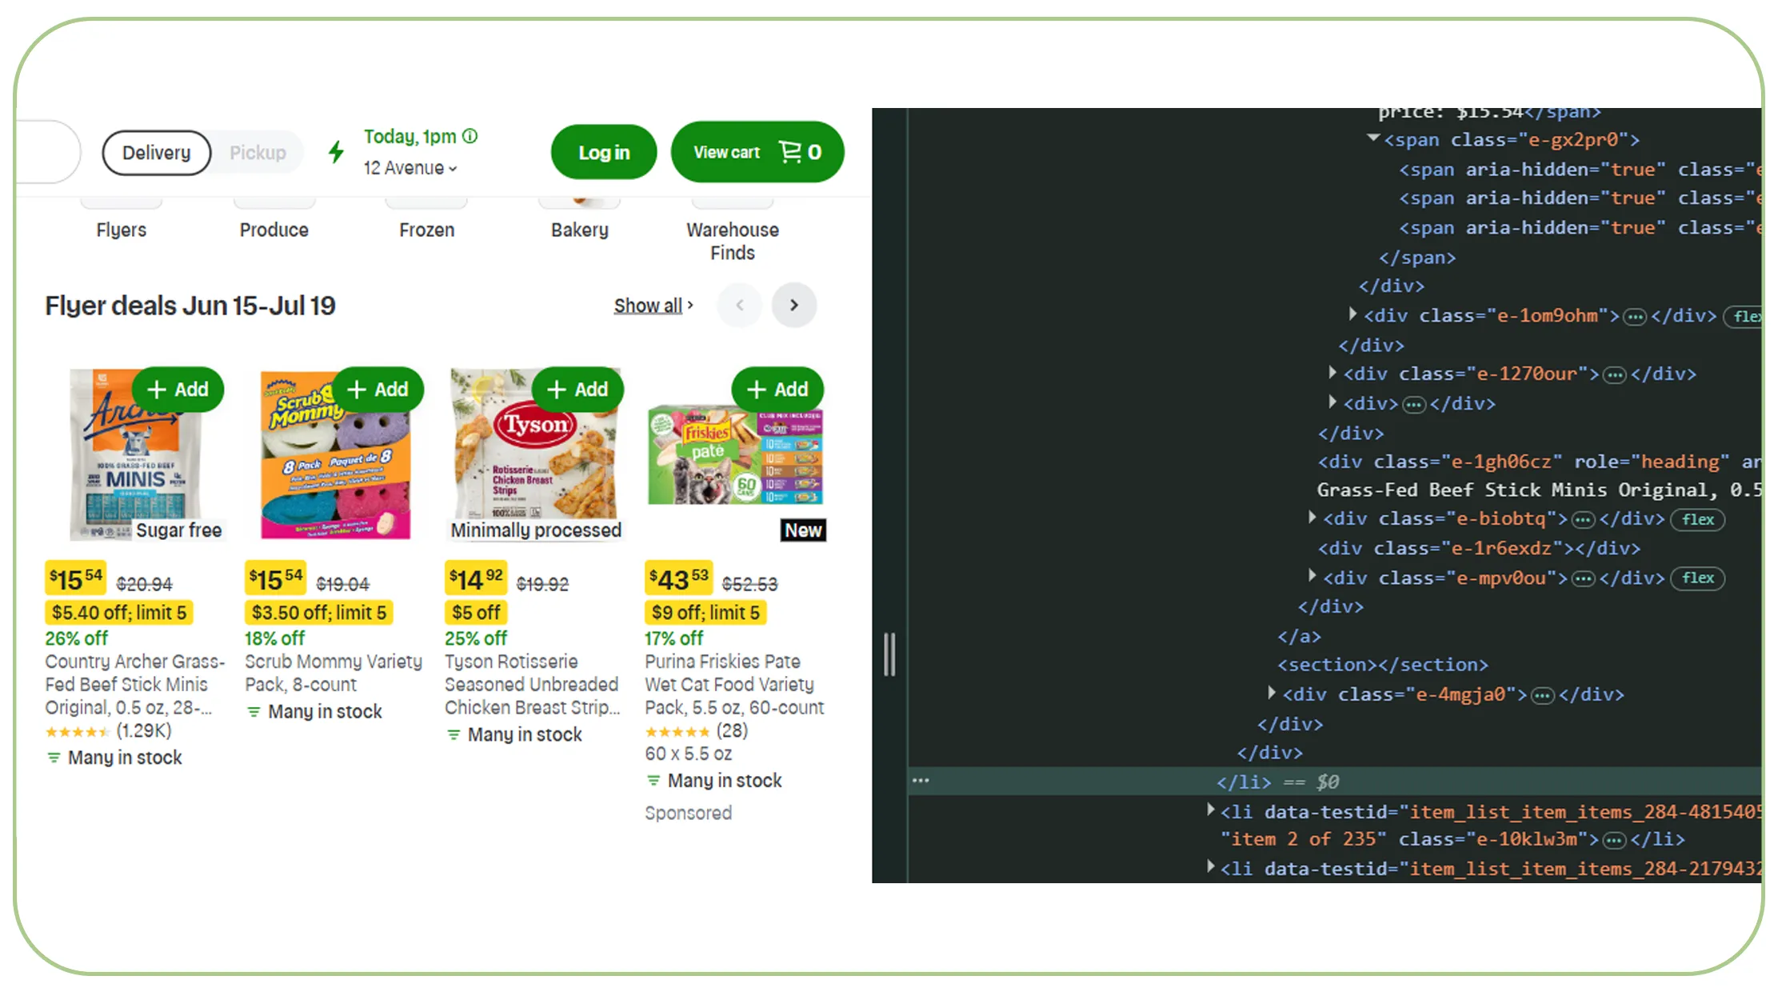Click the New badge on Friskies item
Viewport: 1778px width, 992px height.
[803, 530]
